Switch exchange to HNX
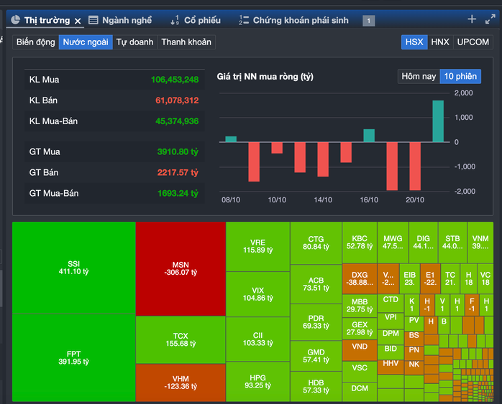 (x=439, y=42)
